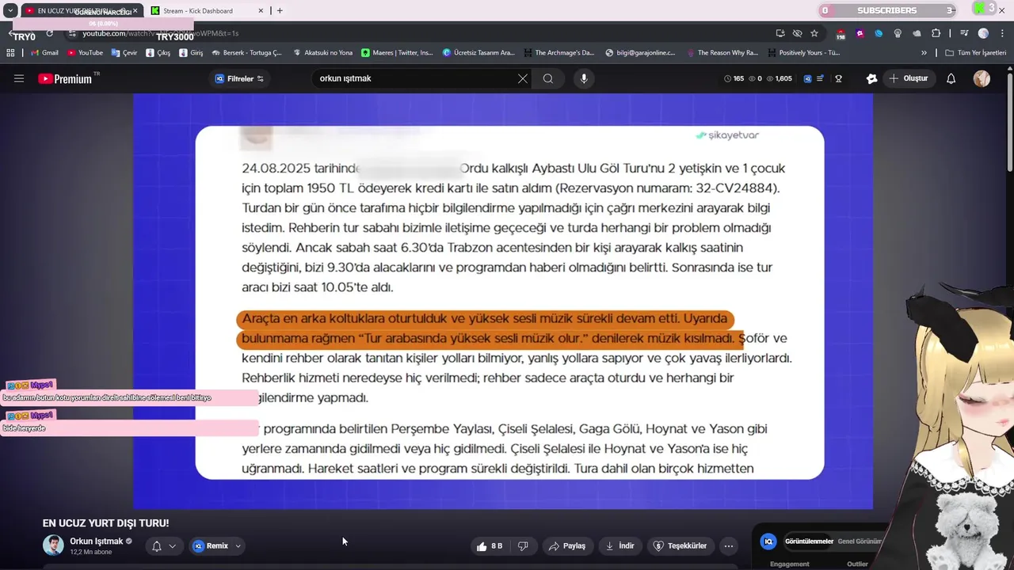Viewport: 1014px width, 570px height.
Task: Open the three-dot more actions menu
Action: (729, 545)
